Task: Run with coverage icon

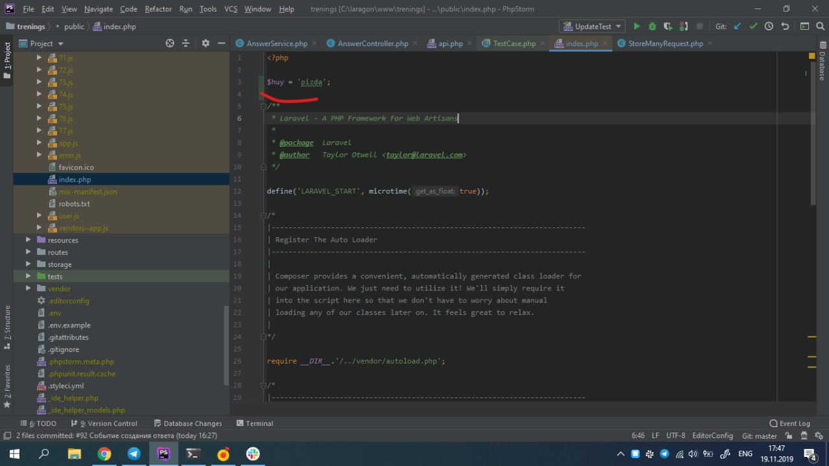Action: [x=668, y=27]
